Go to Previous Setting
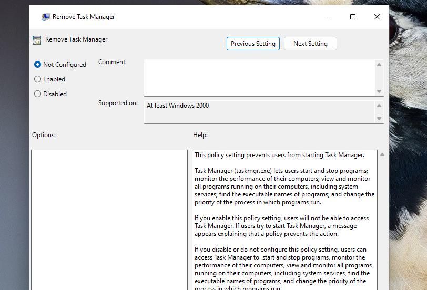This screenshot has height=290, width=427. click(253, 44)
